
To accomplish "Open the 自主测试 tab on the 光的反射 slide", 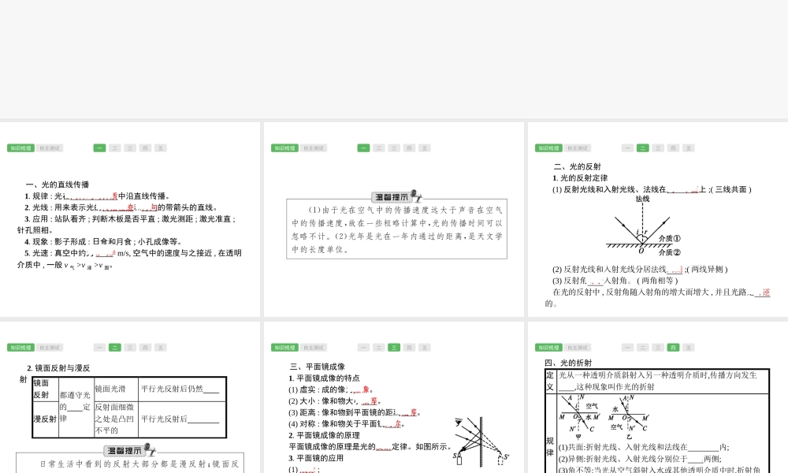I will click(578, 147).
